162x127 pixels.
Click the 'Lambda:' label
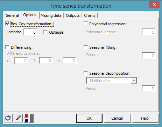tap(14, 32)
